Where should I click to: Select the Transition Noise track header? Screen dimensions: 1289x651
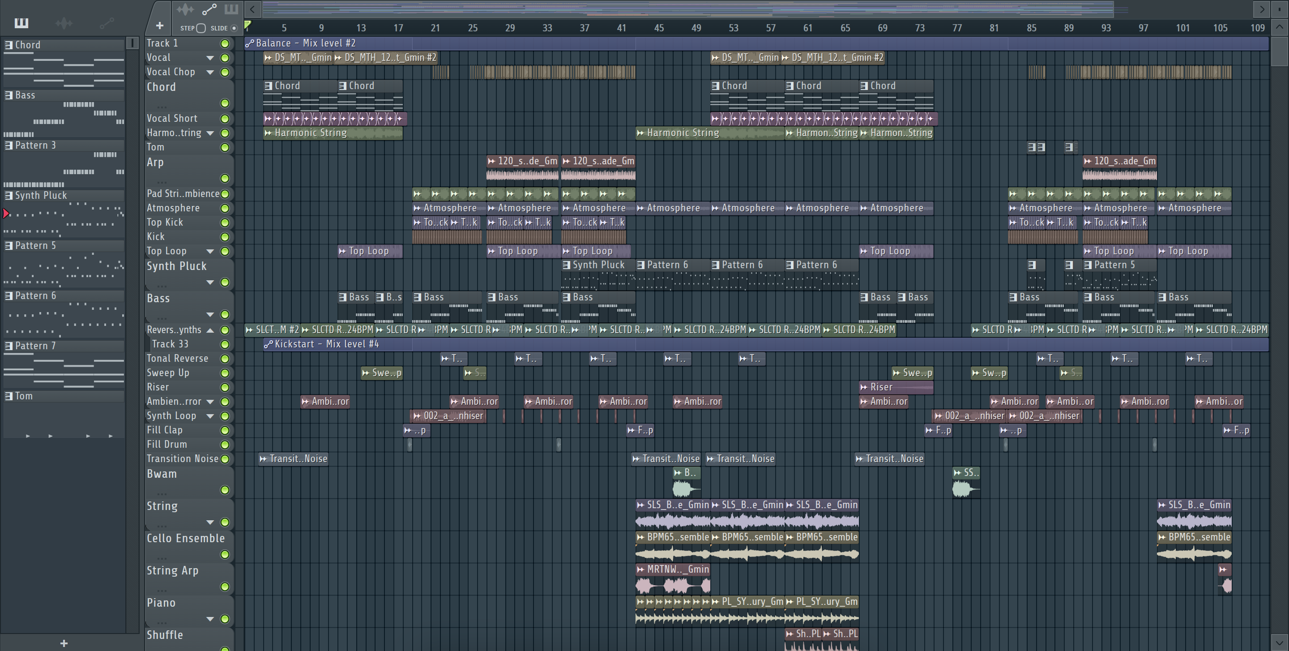(189, 458)
